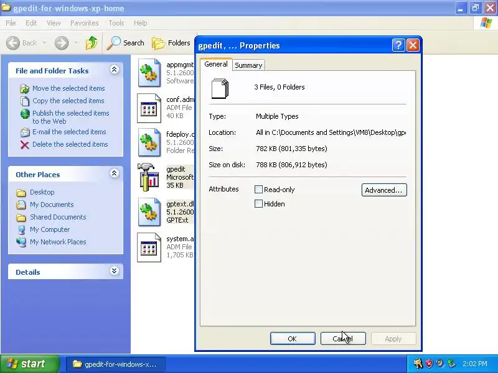Collapse the Other Places panel

(x=115, y=173)
